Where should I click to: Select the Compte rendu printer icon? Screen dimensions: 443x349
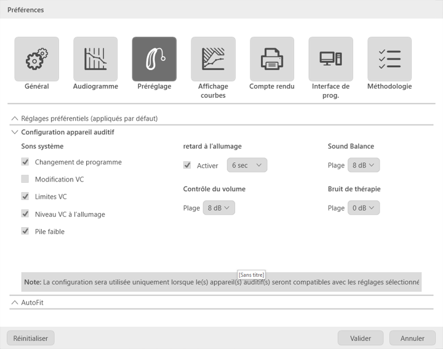272,59
